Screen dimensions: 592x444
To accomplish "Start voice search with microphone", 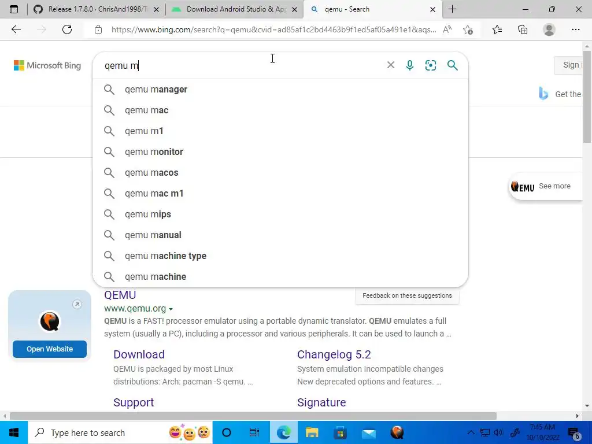I will click(410, 65).
